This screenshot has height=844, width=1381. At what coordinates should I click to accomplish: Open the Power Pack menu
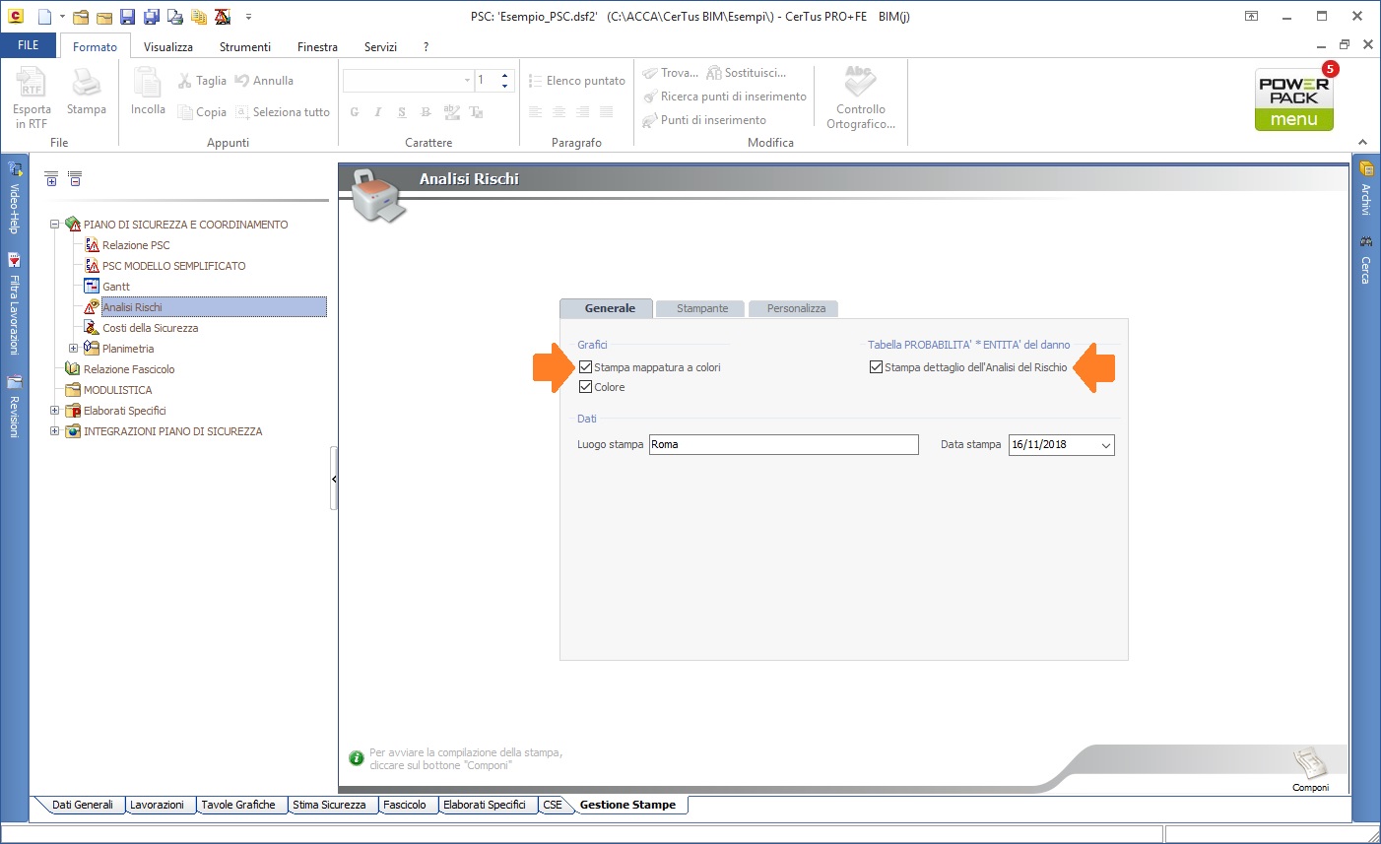(1293, 99)
